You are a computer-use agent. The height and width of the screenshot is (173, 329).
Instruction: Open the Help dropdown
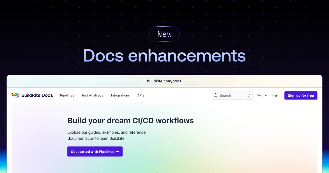[260, 95]
